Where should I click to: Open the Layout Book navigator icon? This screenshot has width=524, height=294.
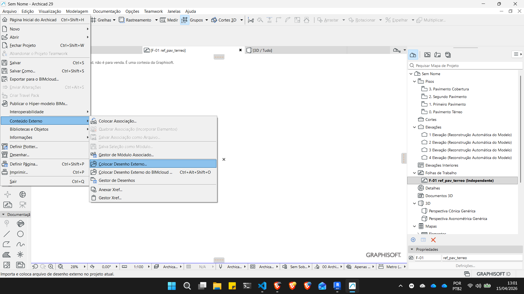pyautogui.click(x=437, y=55)
